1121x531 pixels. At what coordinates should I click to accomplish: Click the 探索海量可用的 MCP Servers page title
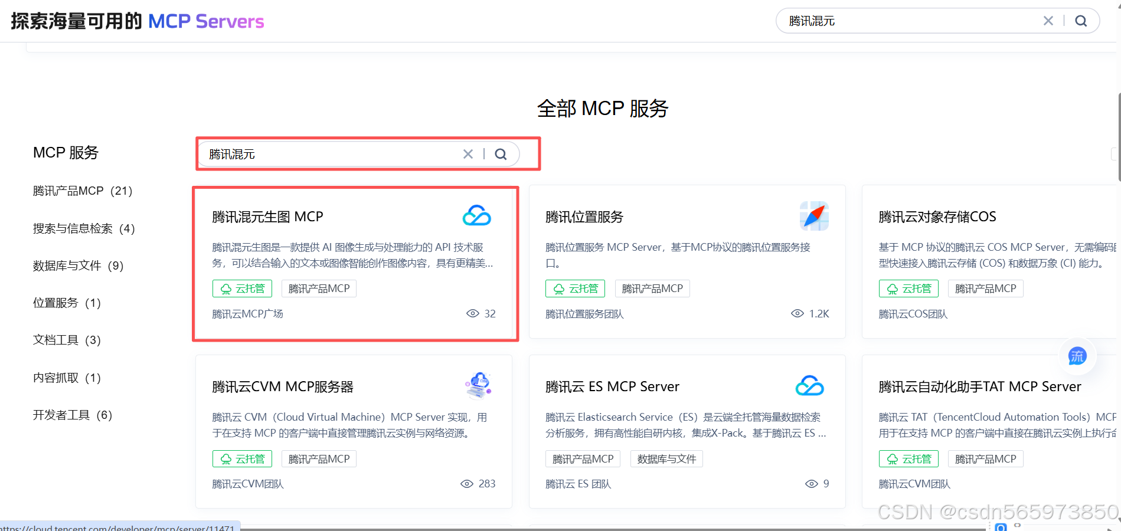[x=138, y=21]
